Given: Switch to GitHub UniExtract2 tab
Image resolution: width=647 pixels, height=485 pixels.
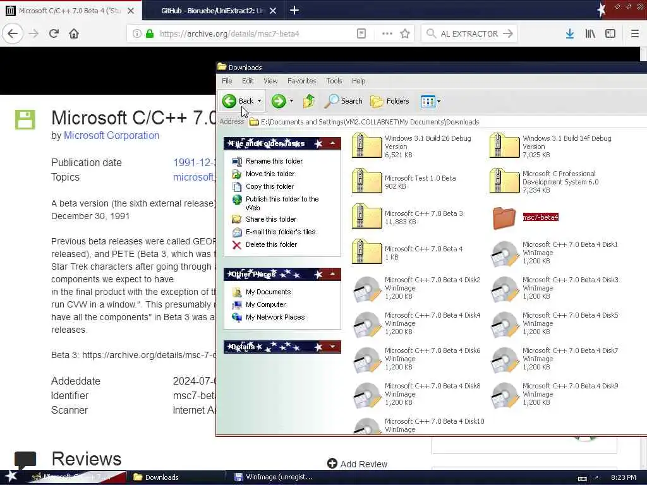Looking at the screenshot, I should pos(212,11).
